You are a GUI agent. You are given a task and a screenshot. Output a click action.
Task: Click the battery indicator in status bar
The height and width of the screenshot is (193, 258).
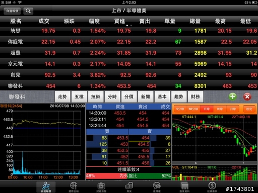[254, 3]
